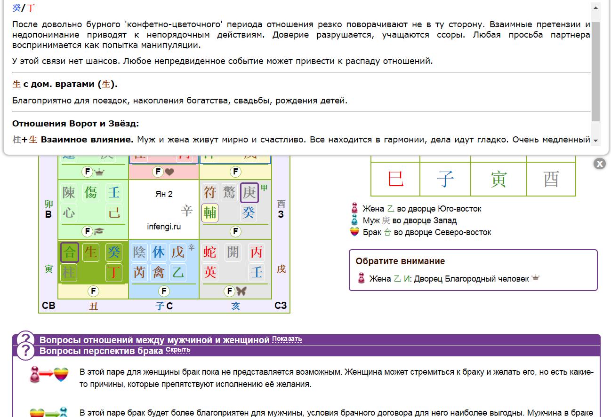Select the 開 gate glyph in the Northwest palace

pyautogui.click(x=233, y=252)
